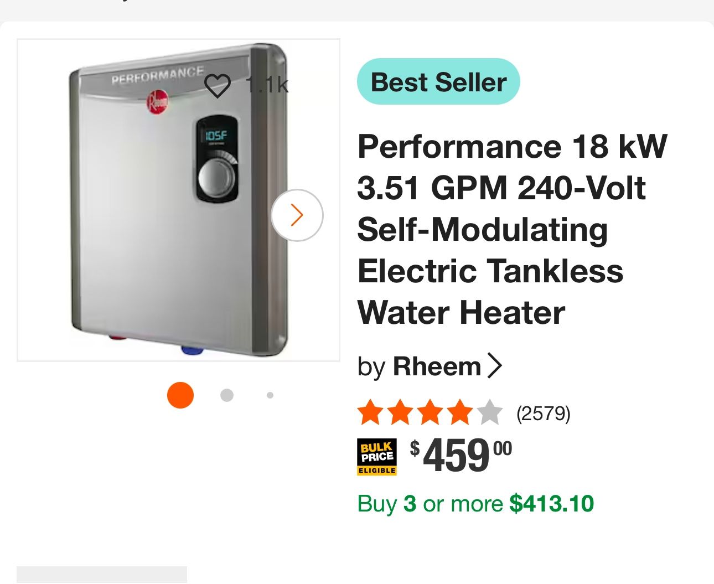Select the third carousel dot

(270, 395)
